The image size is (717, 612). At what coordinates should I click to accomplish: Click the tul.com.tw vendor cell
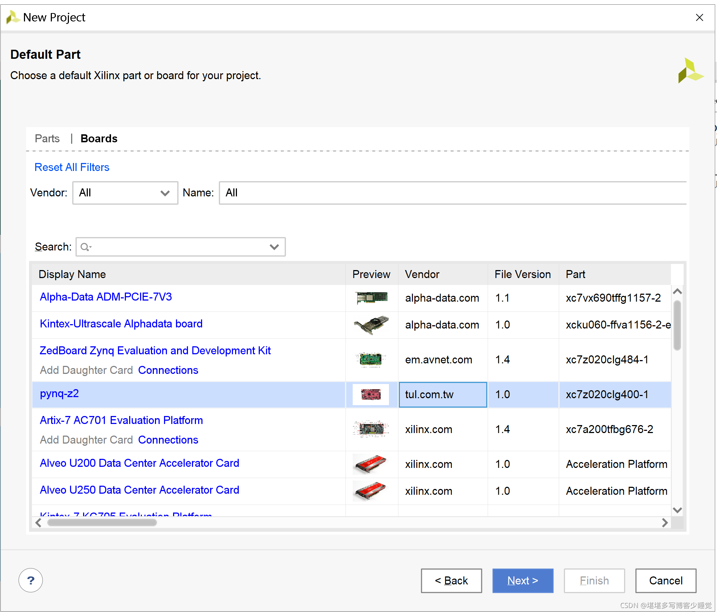click(443, 395)
